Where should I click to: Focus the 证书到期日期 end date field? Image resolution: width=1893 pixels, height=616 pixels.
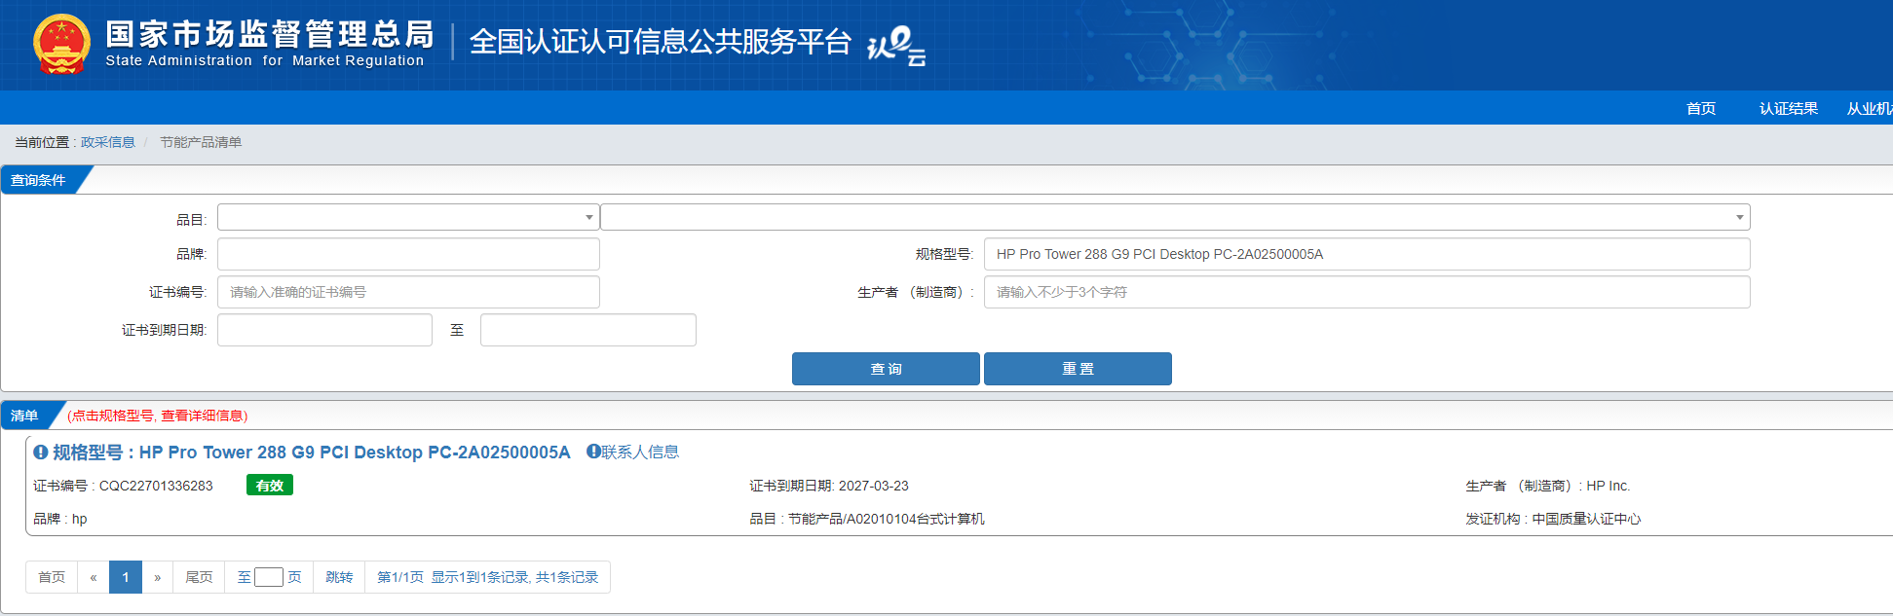click(588, 330)
